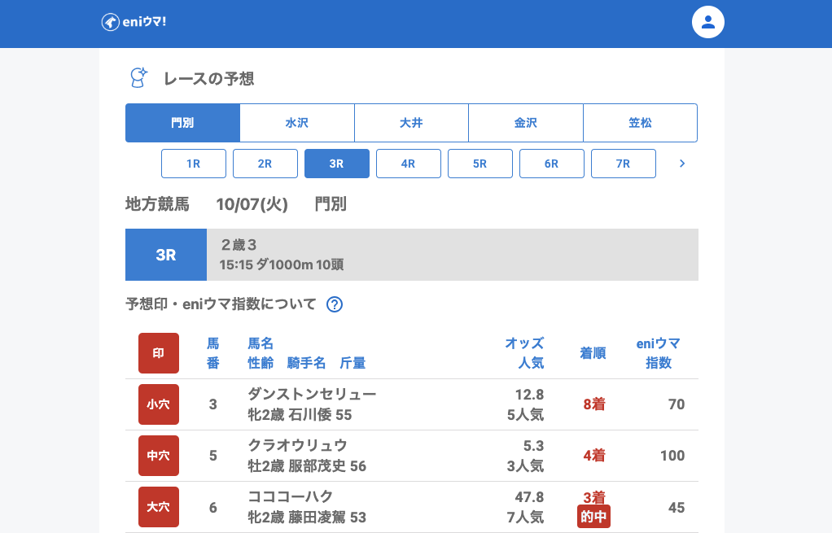Viewport: 832px width, 533px height.
Task: Choose race 7R button
Action: coord(624,164)
